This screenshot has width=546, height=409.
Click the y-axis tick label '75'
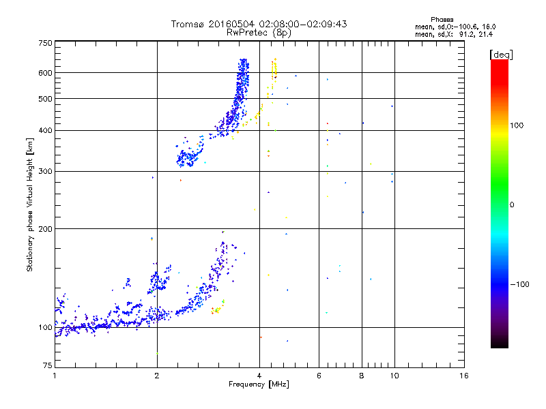[48, 365]
